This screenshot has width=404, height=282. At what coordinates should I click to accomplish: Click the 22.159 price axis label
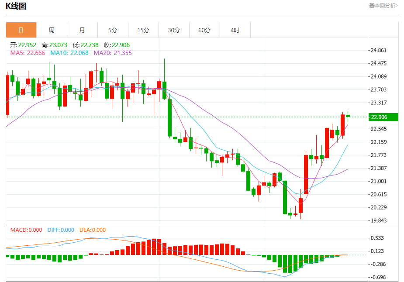coord(379,142)
